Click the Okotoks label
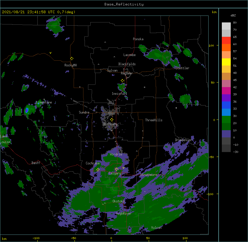Viewport: 248px width, 242px height. [x=119, y=201]
